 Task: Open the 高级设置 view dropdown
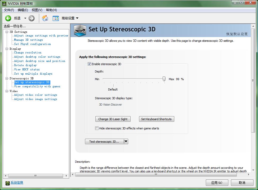(77, 18)
